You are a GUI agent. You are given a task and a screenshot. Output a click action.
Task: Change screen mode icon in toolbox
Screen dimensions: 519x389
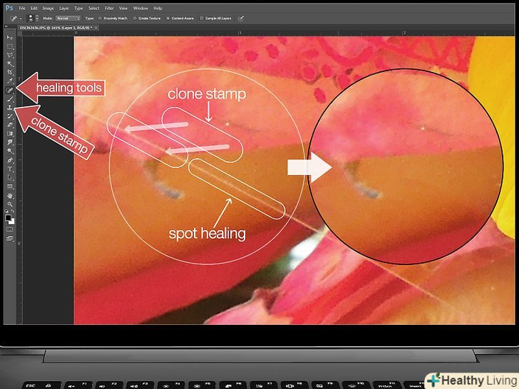coord(9,238)
